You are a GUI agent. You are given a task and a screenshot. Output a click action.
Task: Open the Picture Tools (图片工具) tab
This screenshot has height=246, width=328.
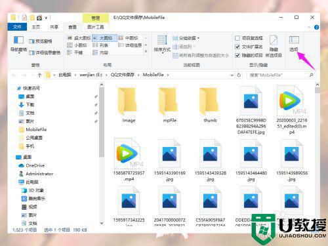[96, 27]
